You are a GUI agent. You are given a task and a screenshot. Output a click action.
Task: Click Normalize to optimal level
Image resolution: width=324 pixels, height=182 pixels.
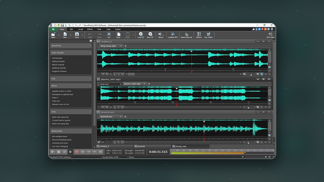pyautogui.click(x=62, y=95)
